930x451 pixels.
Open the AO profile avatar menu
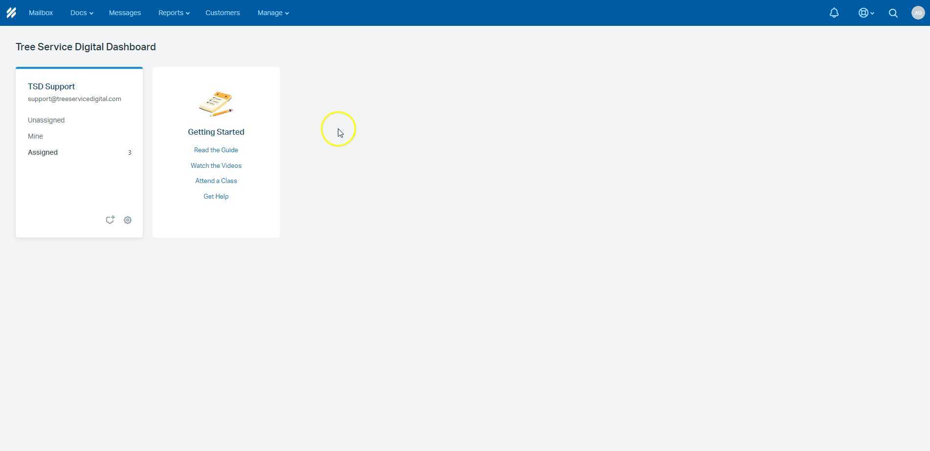click(x=918, y=13)
